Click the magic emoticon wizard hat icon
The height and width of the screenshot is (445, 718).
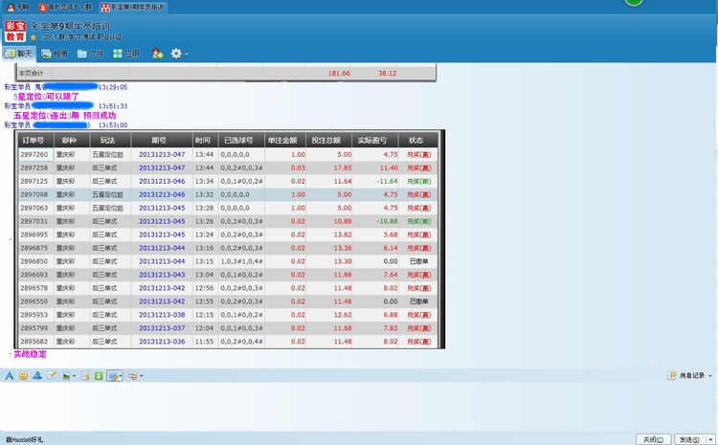(37, 376)
